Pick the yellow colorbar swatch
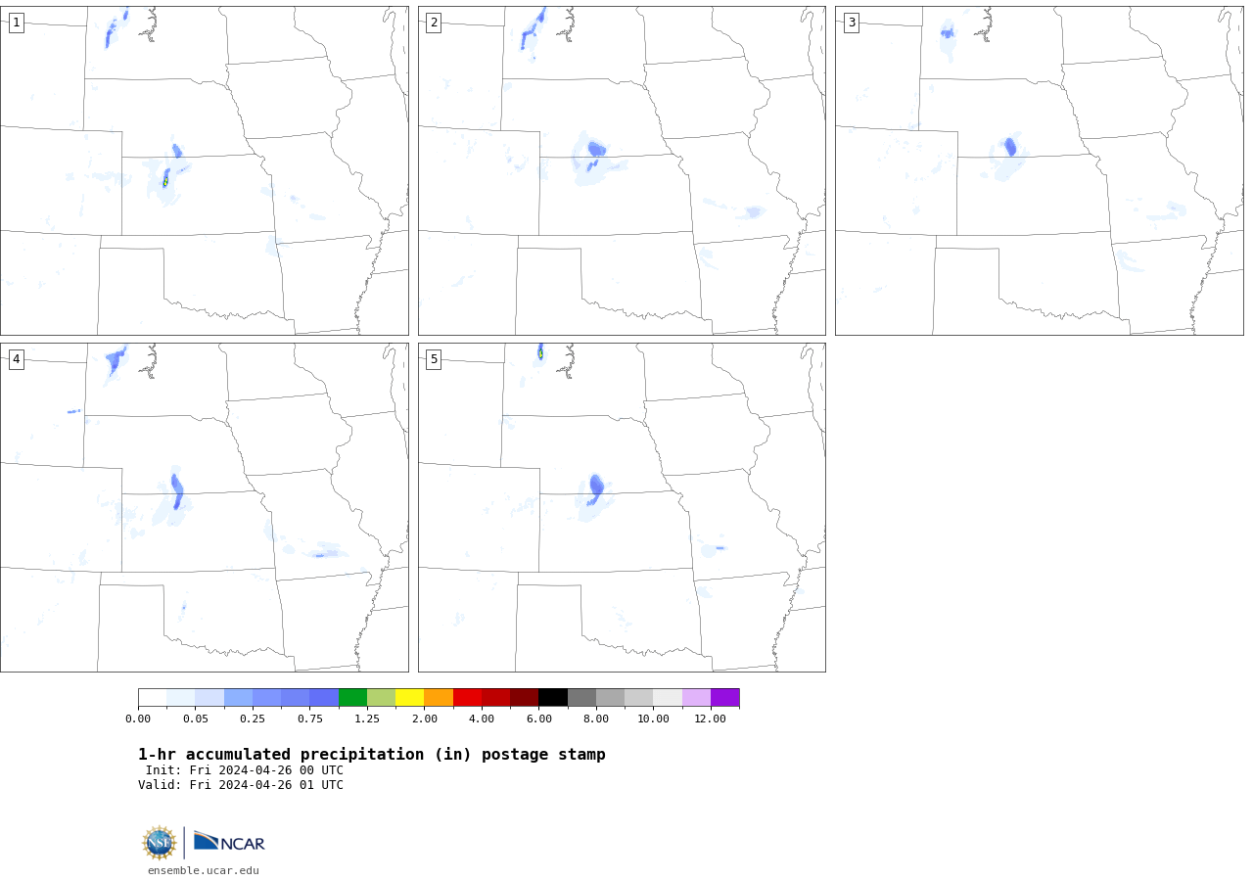Screen dimensions: 1253x882 [x=410, y=698]
